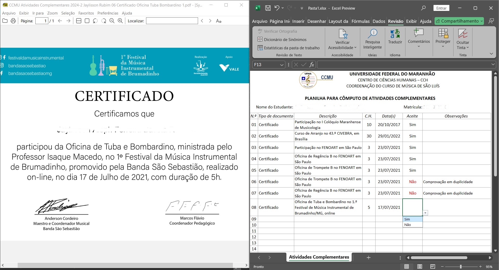Click Ocultar Tinta button

[x=463, y=39]
